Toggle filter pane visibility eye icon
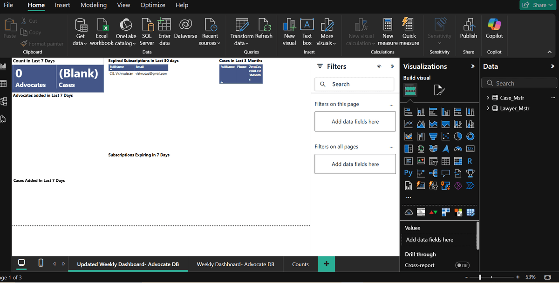 pos(380,66)
